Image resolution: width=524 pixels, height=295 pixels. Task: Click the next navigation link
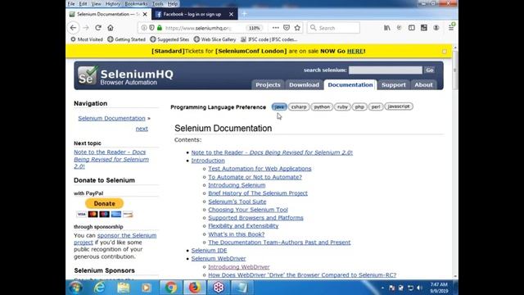[142, 129]
